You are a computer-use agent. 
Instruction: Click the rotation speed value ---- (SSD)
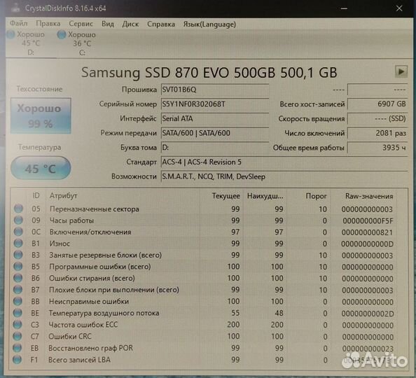(x=377, y=118)
